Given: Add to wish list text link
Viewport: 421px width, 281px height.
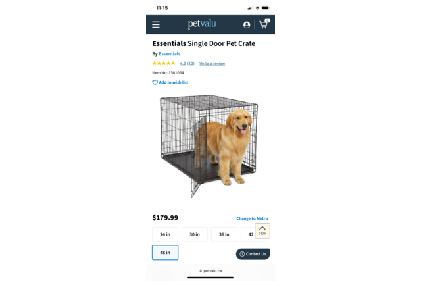Looking at the screenshot, I should click(174, 82).
